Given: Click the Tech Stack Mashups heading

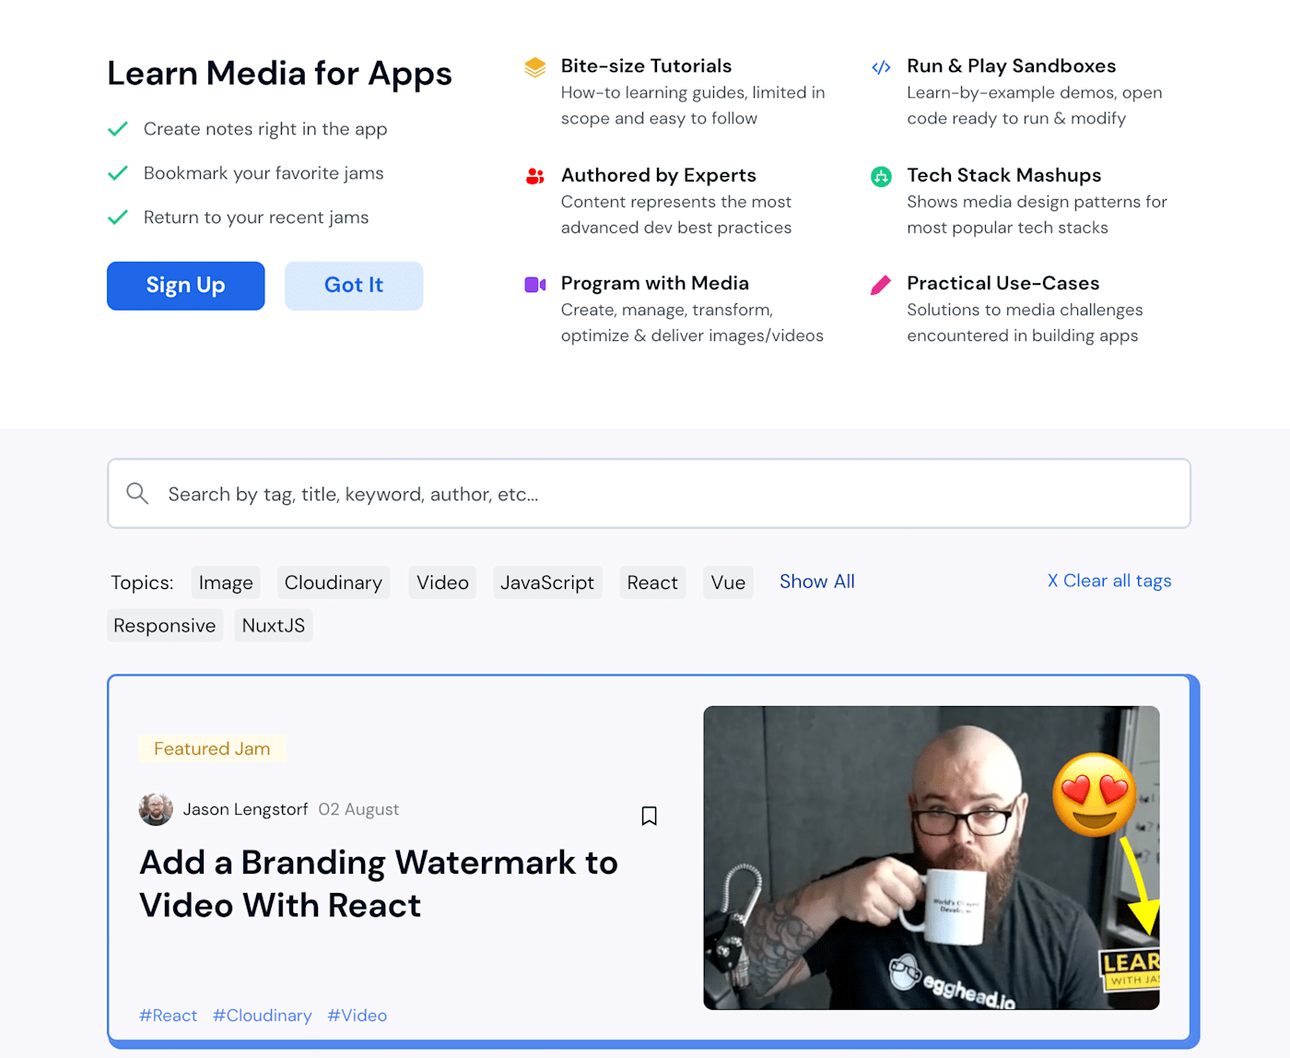Looking at the screenshot, I should click(x=1004, y=175).
